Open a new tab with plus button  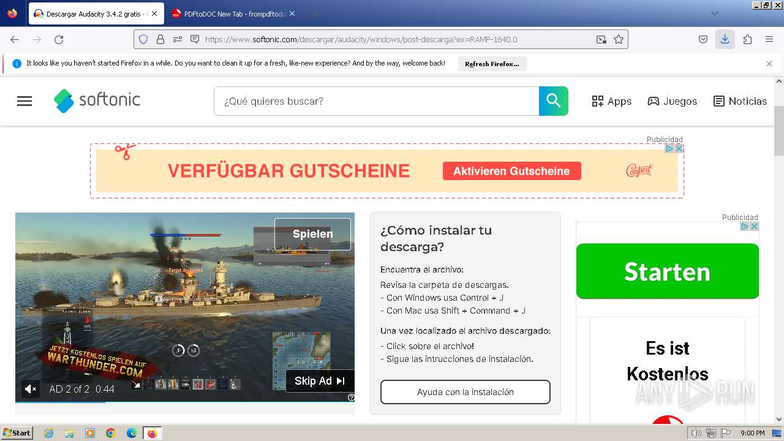pos(315,13)
